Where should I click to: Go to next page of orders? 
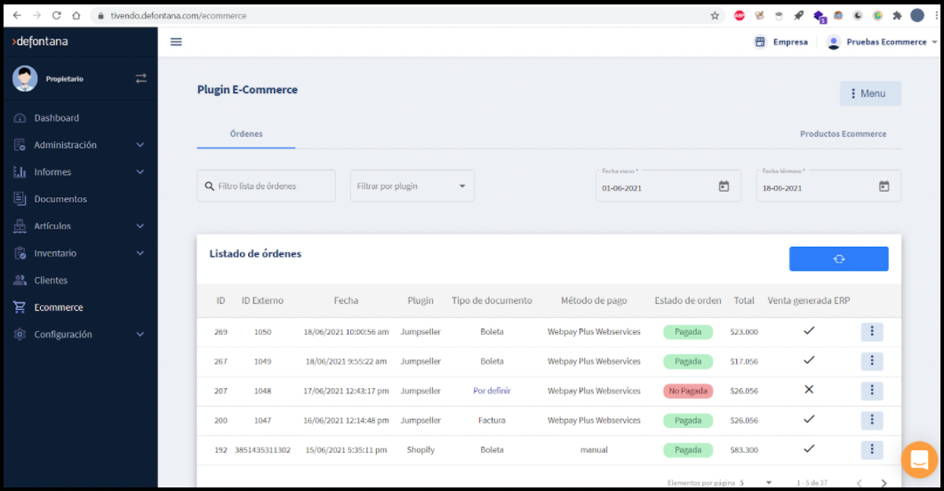(884, 482)
